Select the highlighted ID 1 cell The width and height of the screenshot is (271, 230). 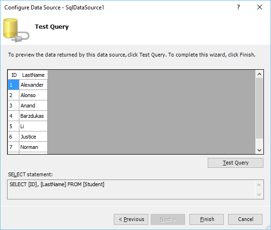(14, 85)
